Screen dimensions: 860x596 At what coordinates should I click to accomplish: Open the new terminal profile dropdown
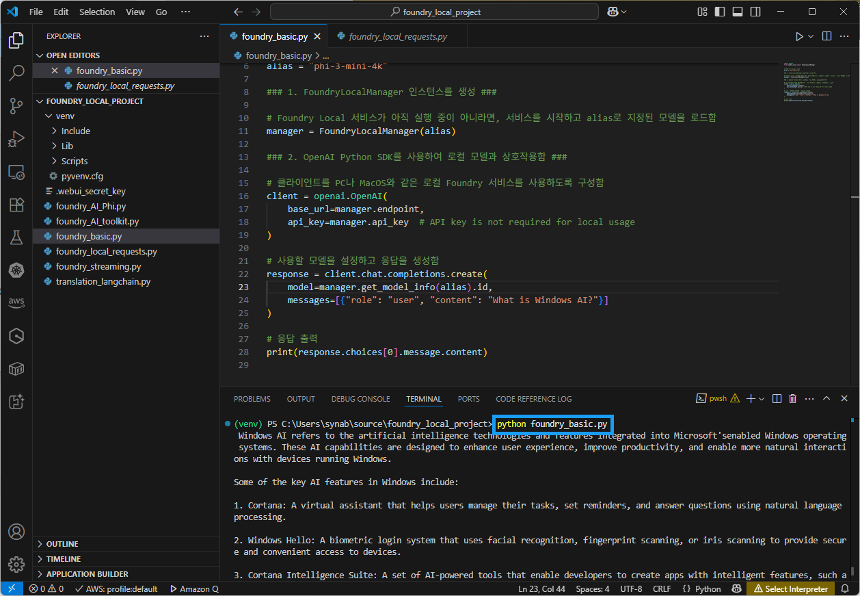(762, 398)
